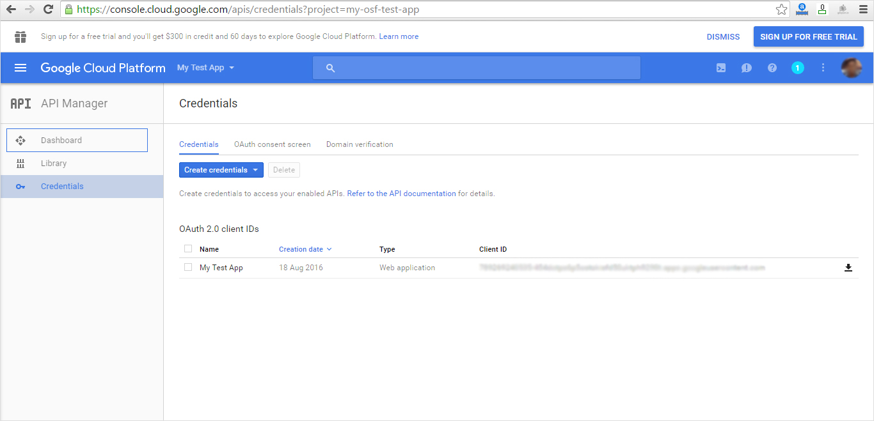The height and width of the screenshot is (421, 874).
Task: Click the first browser extension icon
Action: [x=802, y=10]
